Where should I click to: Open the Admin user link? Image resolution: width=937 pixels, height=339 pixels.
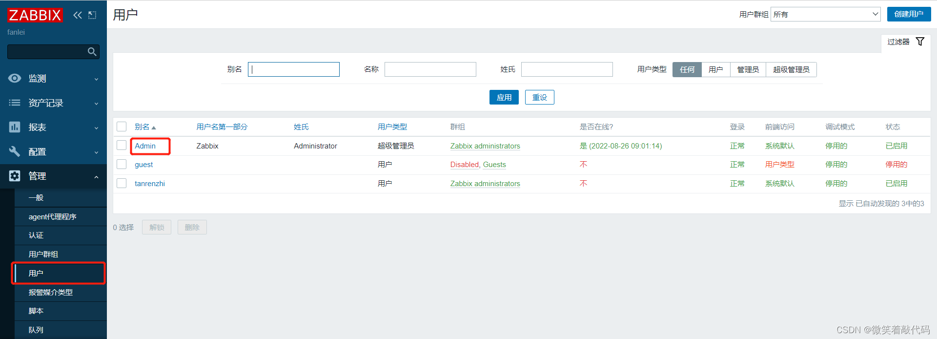[145, 146]
